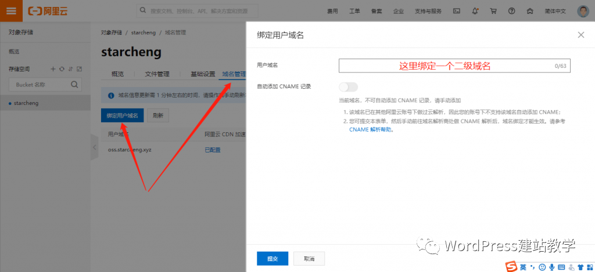595x272 pixels.
Task: Switch to the 基础设置 tab
Action: 203,74
